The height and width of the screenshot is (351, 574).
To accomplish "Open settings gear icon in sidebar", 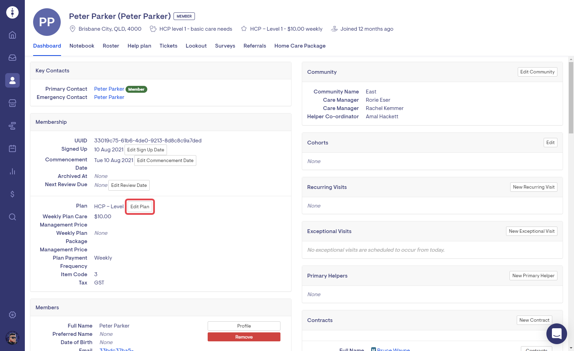I will 12,315.
